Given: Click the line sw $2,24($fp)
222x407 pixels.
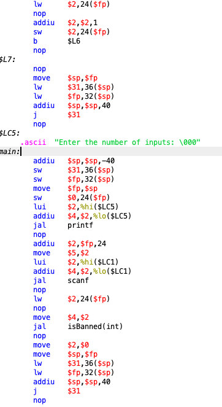Looking at the screenshot, I should coord(72,32).
